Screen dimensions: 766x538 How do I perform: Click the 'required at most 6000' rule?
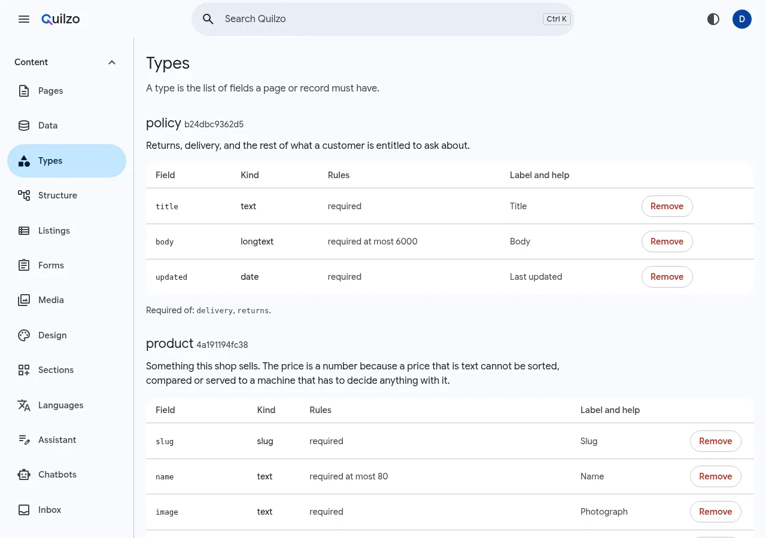[x=372, y=242]
